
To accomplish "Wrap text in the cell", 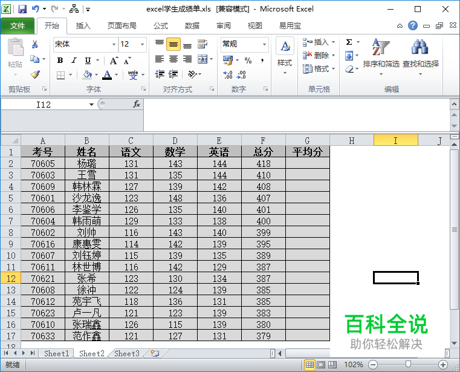I will click(x=202, y=44).
